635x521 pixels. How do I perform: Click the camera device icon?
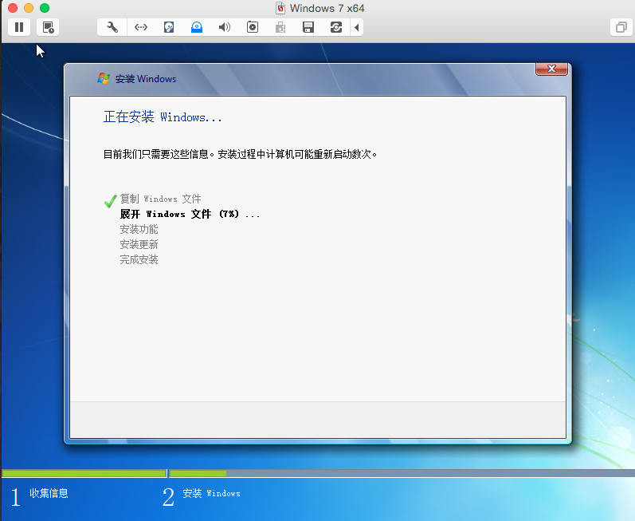(253, 27)
